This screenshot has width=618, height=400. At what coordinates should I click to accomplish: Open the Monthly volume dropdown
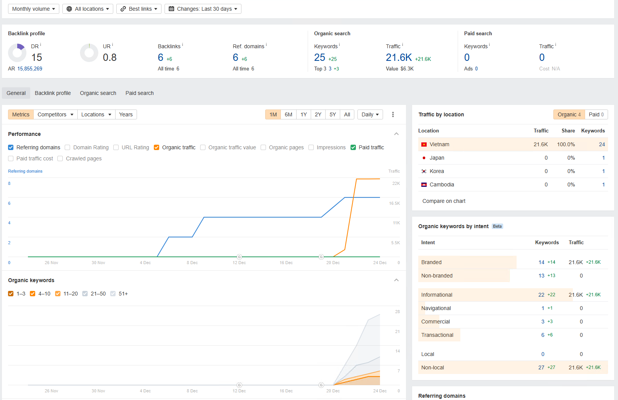(x=34, y=9)
